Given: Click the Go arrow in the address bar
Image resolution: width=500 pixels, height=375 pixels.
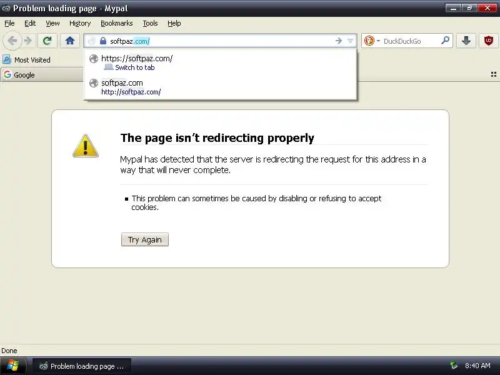Looking at the screenshot, I should pos(339,41).
